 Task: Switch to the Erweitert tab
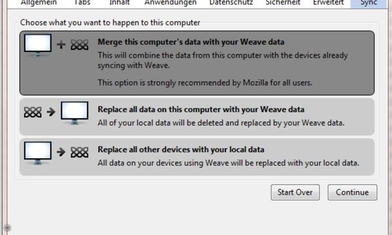coord(328,3)
